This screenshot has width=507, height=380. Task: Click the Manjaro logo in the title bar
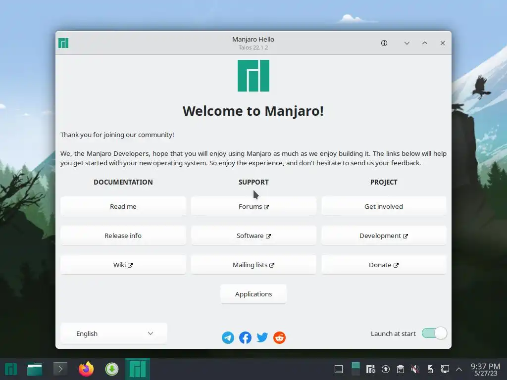pos(63,43)
